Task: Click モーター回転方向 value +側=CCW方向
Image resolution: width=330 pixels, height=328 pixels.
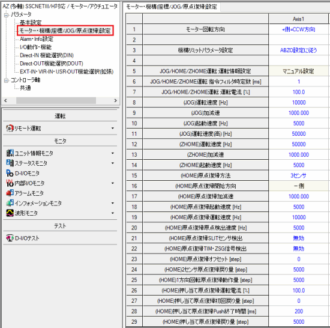Action: coord(298,29)
